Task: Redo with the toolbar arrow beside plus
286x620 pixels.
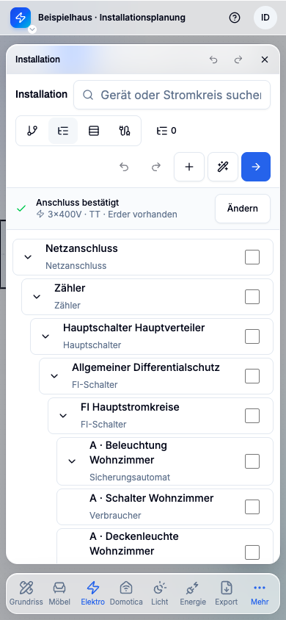Action: pyautogui.click(x=157, y=167)
